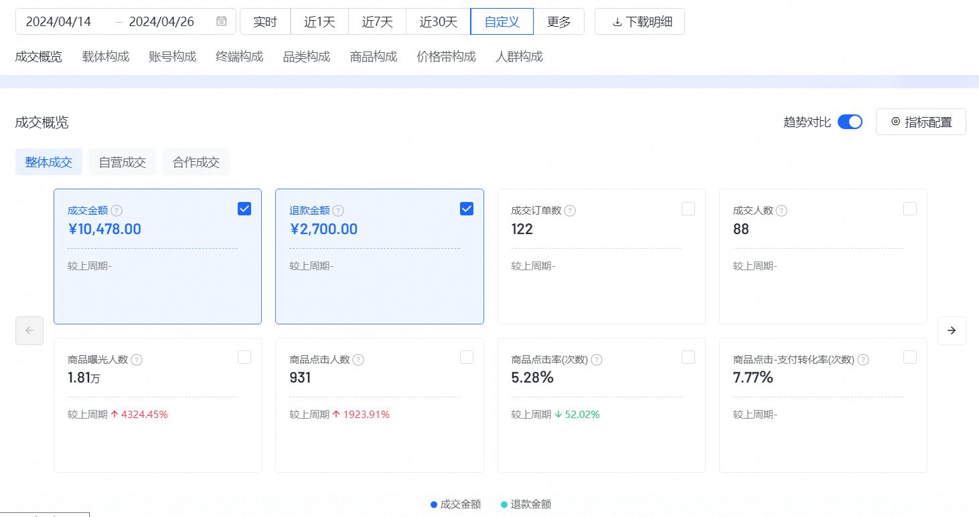Click the ¥10,478.00 amount value
The height and width of the screenshot is (517, 979).
pos(104,229)
